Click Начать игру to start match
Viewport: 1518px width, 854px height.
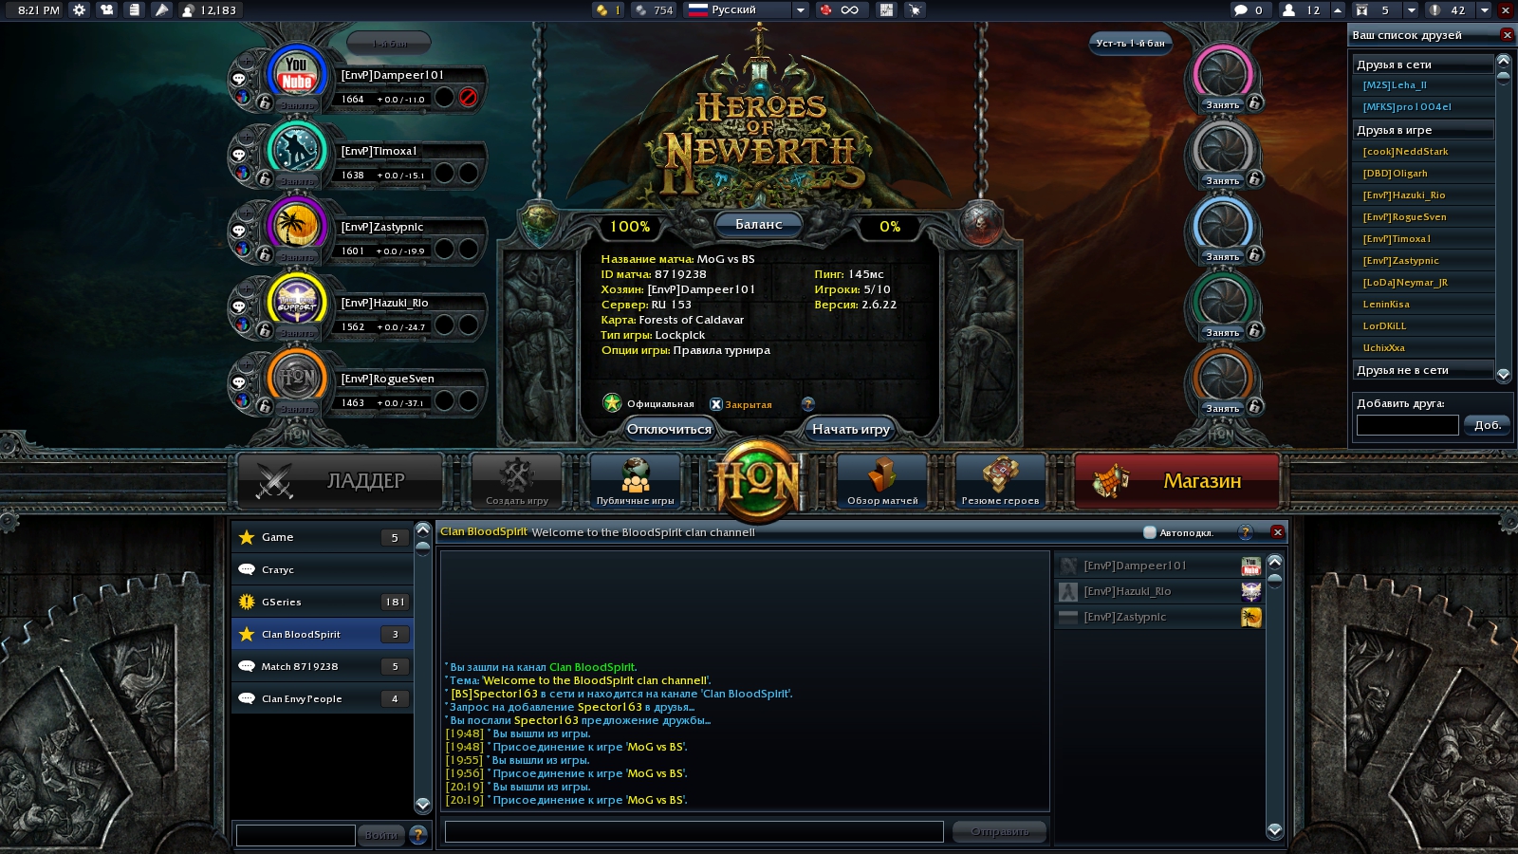(850, 429)
